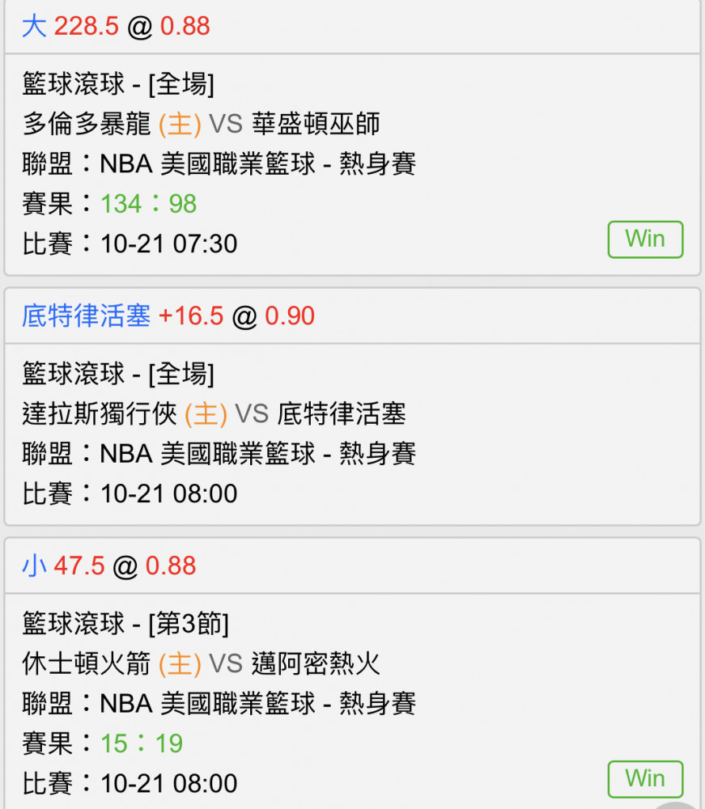Image resolution: width=705 pixels, height=809 pixels.
Task: Tap the red 0.90 odds value
Action: point(290,316)
